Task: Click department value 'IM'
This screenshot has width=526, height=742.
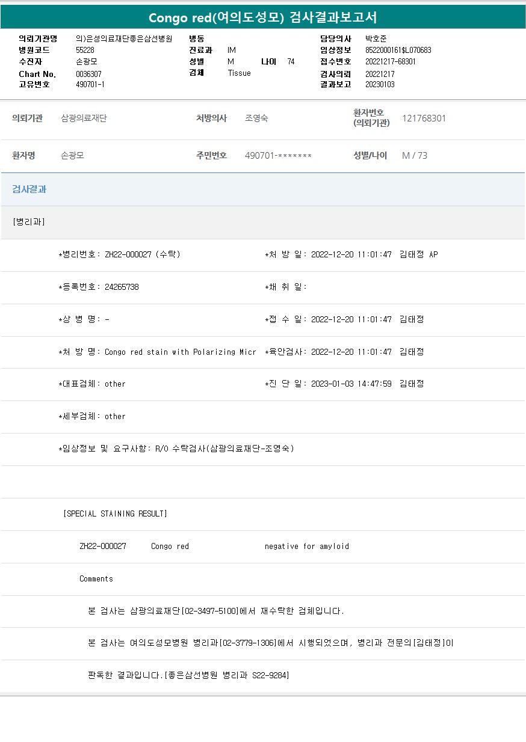Action: 232,51
